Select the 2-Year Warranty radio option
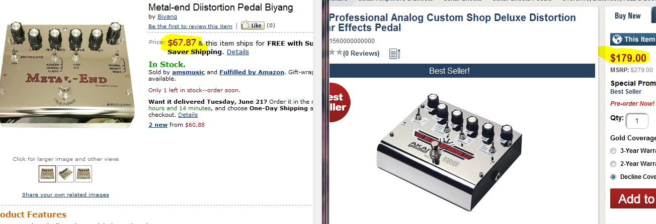Image resolution: width=656 pixels, height=224 pixels. [x=613, y=164]
